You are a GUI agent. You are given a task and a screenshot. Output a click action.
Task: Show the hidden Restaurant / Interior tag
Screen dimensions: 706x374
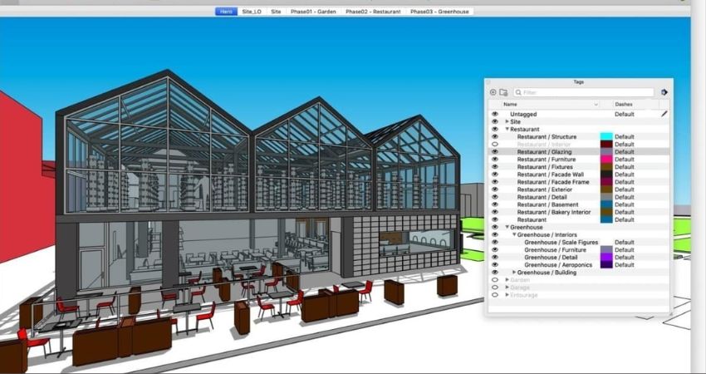coord(495,145)
